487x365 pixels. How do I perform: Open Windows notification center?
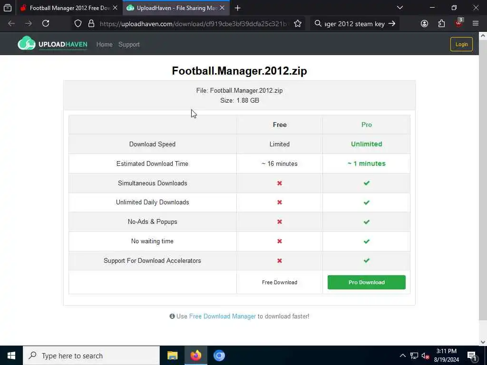(x=472, y=355)
